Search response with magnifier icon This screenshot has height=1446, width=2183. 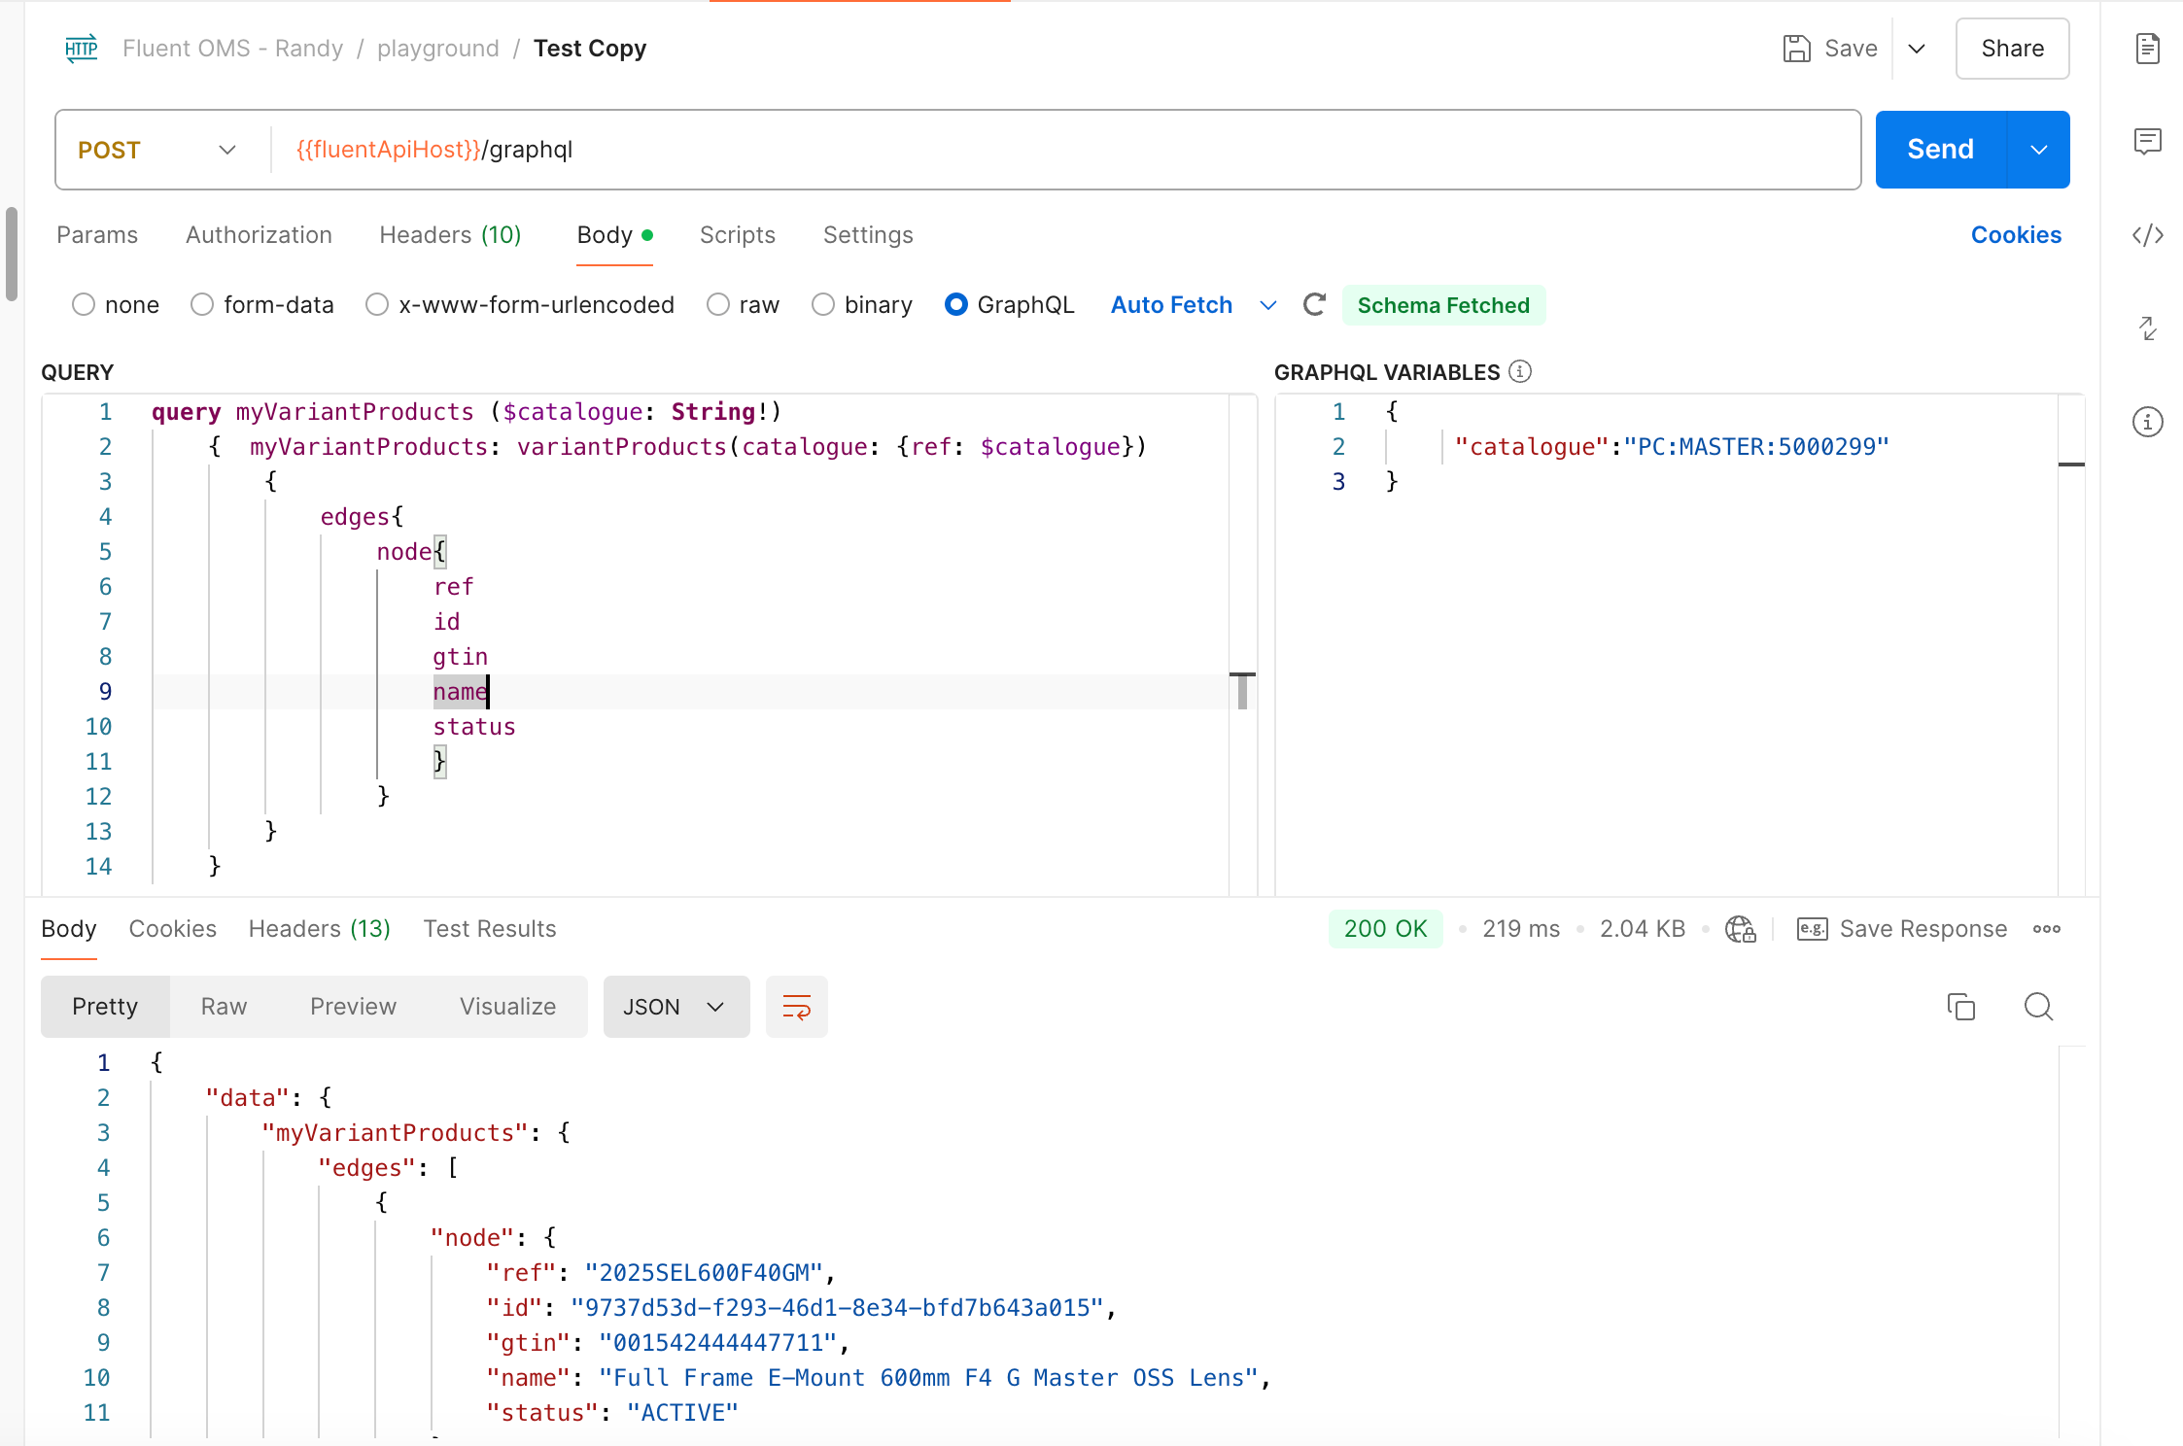2038,1007
